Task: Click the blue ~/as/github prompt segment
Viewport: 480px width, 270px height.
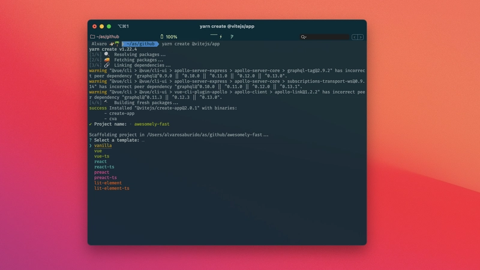Action: pyautogui.click(x=140, y=44)
